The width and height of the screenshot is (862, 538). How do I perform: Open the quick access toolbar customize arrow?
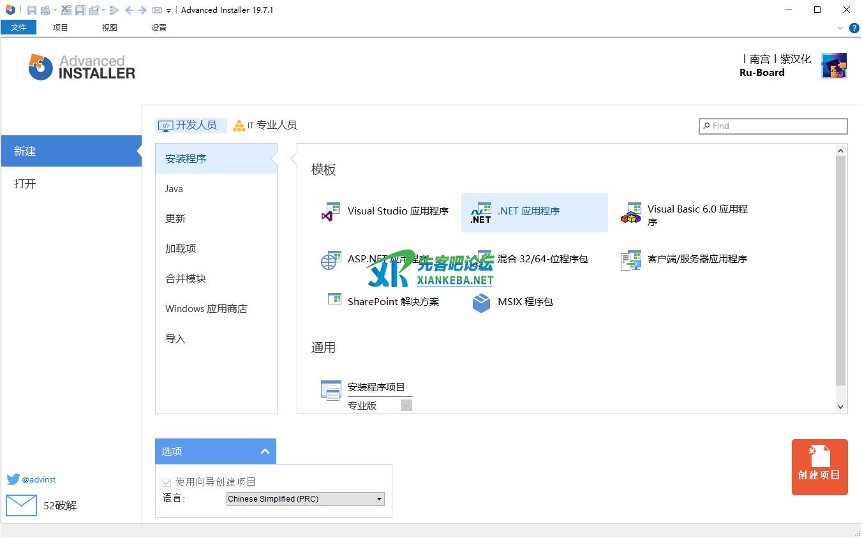pos(168,11)
